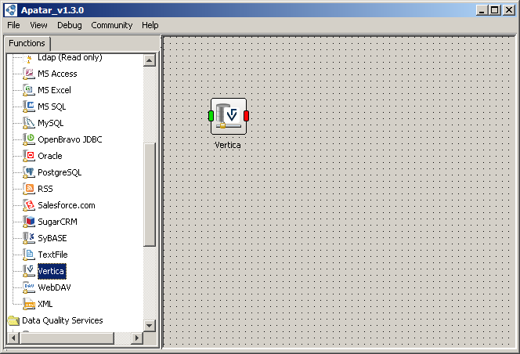Image resolution: width=520 pixels, height=354 pixels.
Task: Click the TextFile connector icon
Action: coord(29,255)
